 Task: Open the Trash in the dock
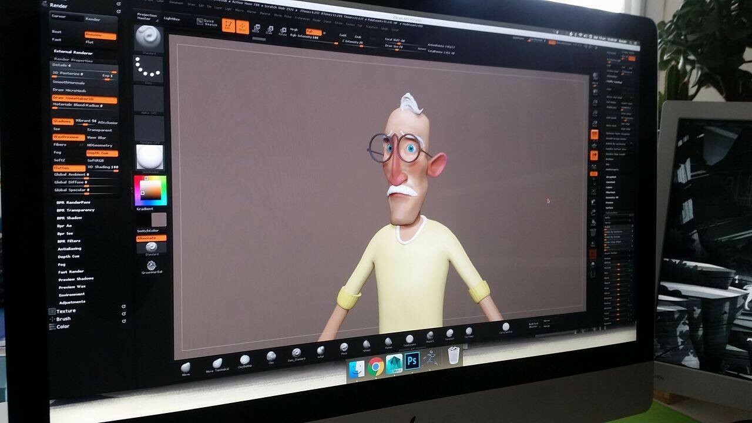click(452, 355)
